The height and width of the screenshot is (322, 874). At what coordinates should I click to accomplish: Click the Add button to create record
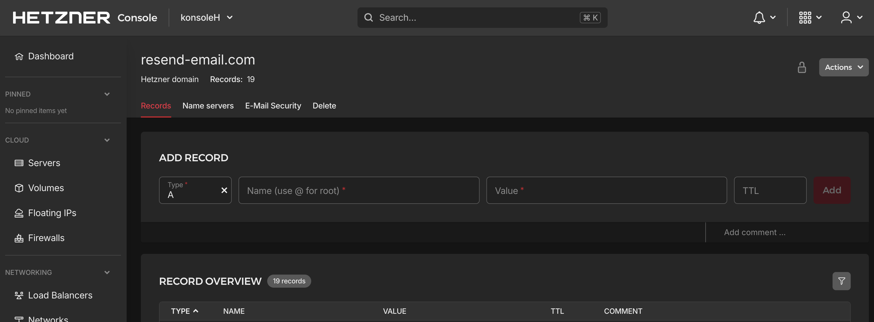pos(832,190)
